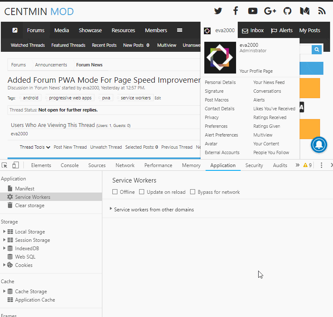Open the Twitter social link icon
Image resolution: width=333 pixels, height=317 pixels.
[218, 11]
